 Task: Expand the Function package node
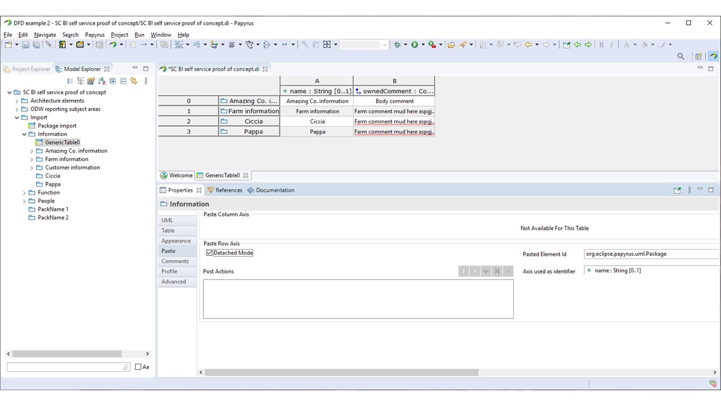point(24,193)
